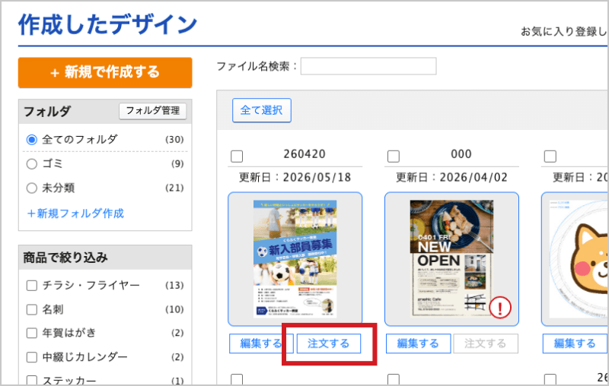The width and height of the screenshot is (609, 386).
Task: Check the 中綴じカレンダー filter checkbox
Action: click(x=32, y=357)
